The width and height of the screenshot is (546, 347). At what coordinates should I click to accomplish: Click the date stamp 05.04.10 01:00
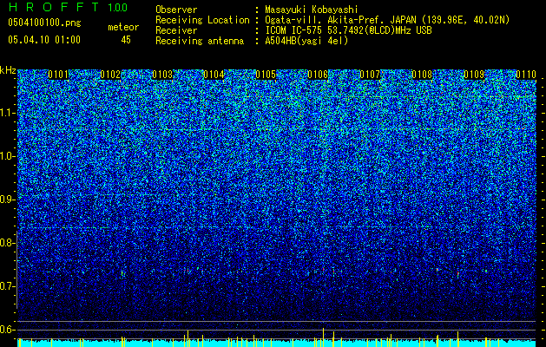pos(44,40)
